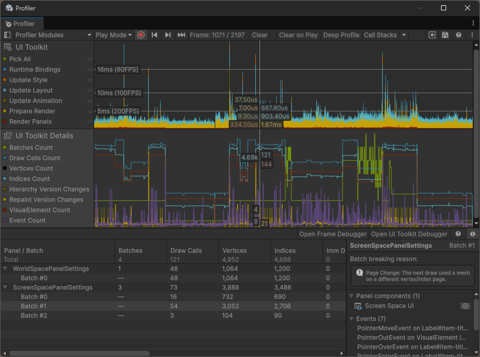Select the Screen Space UI object target icon
This screenshot has height=357, width=480.
pos(465,306)
